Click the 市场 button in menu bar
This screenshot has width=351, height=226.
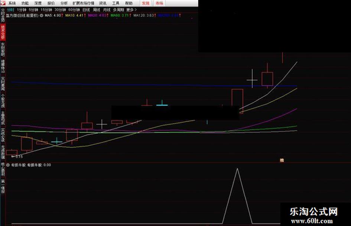pos(159,3)
